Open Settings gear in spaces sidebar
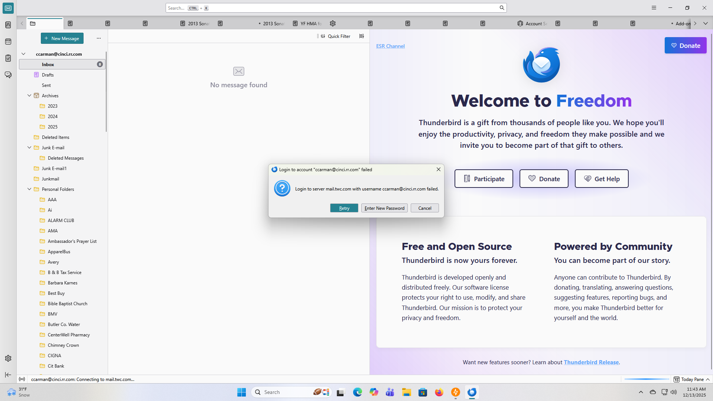The height and width of the screenshot is (401, 713). pyautogui.click(x=8, y=358)
